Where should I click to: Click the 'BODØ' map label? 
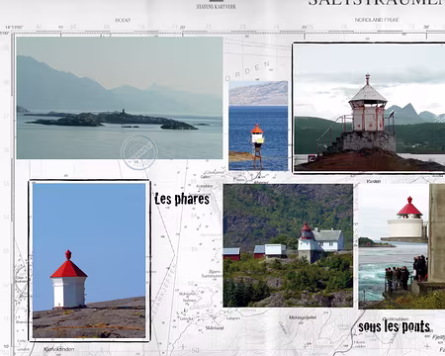[x=123, y=20]
